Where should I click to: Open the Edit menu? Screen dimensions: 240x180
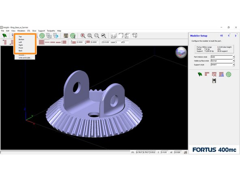click(x=8, y=31)
